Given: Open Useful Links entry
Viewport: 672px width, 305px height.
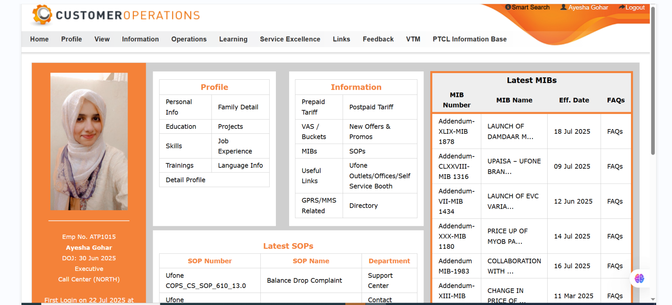Looking at the screenshot, I should (311, 176).
